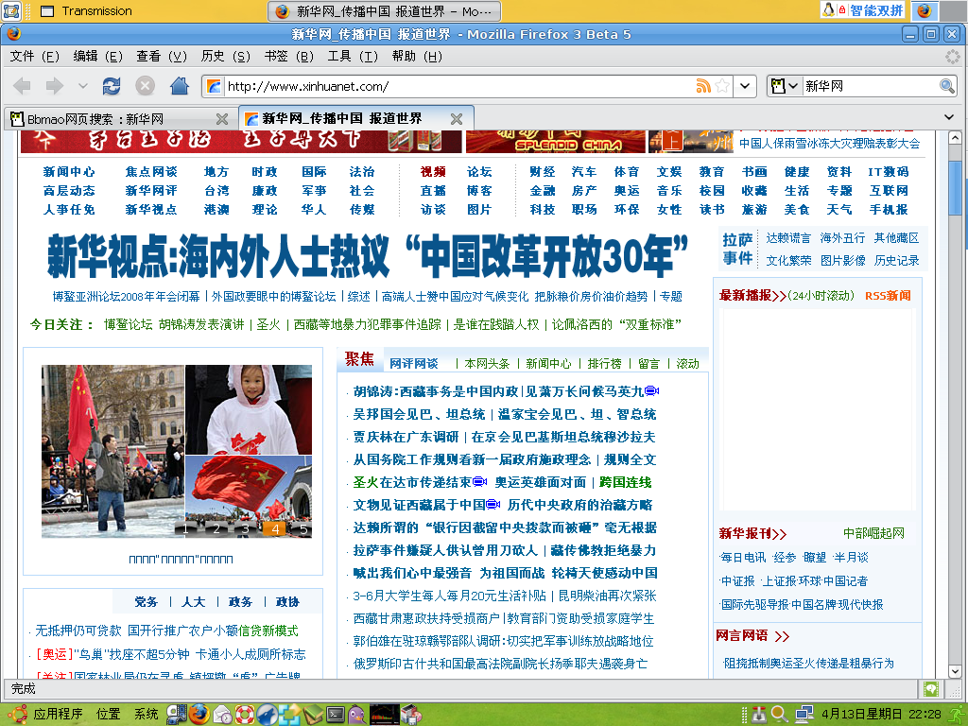Open the recent pages history dropdown arrow
Viewport: 968px width, 726px height.
[83, 86]
